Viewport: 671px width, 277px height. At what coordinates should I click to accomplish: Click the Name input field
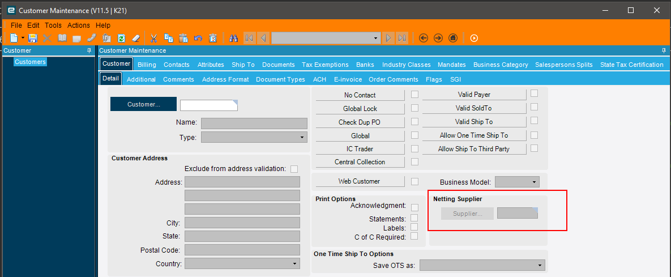tap(254, 123)
